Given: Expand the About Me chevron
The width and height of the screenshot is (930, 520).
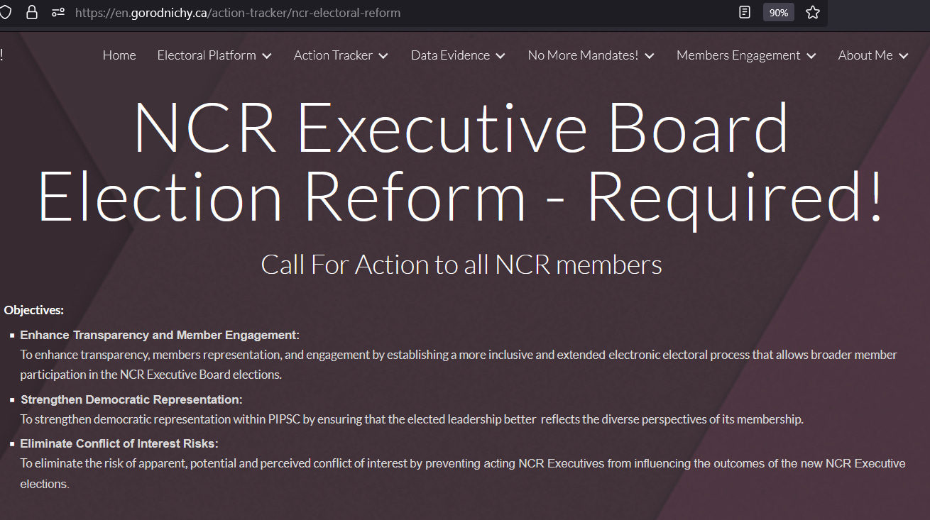Looking at the screenshot, I should [x=904, y=56].
